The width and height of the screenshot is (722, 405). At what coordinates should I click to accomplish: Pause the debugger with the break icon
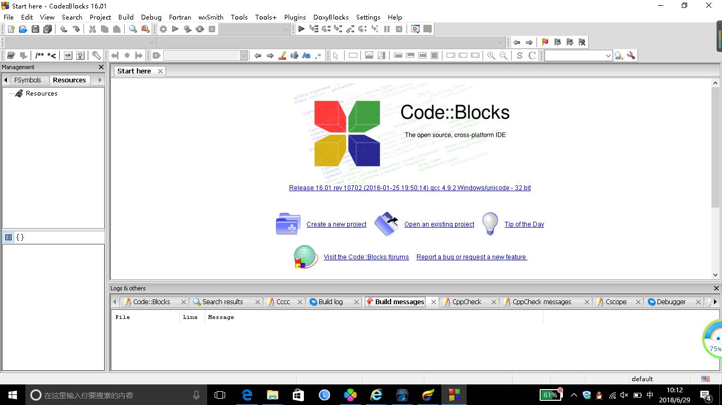point(387,29)
